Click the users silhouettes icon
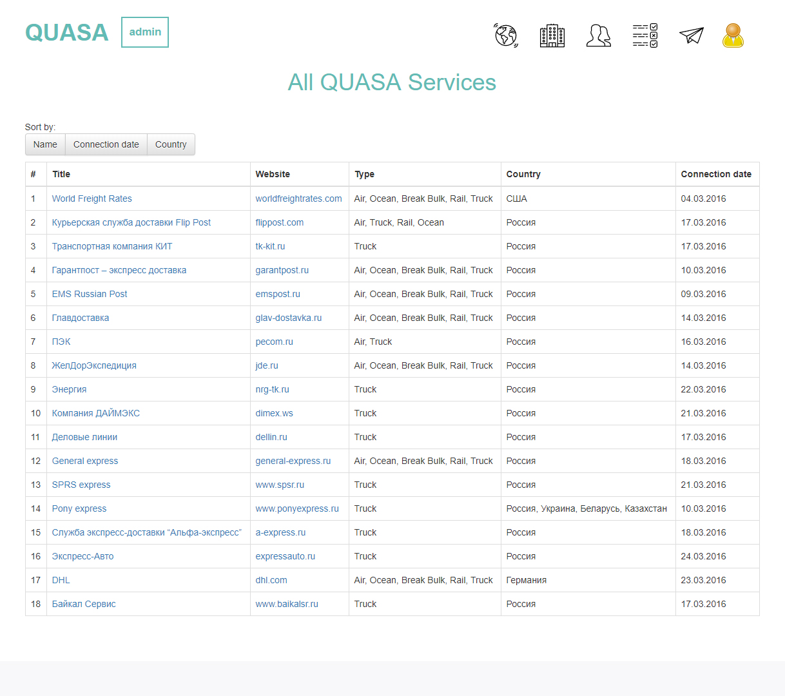The image size is (785, 696). tap(599, 35)
